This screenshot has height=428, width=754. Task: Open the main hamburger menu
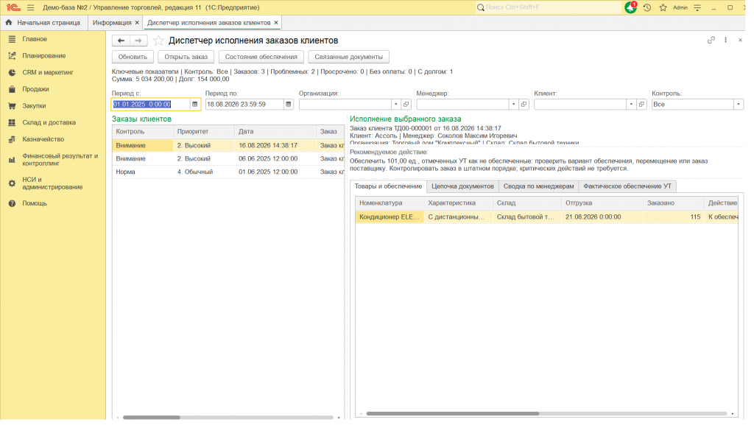(31, 7)
